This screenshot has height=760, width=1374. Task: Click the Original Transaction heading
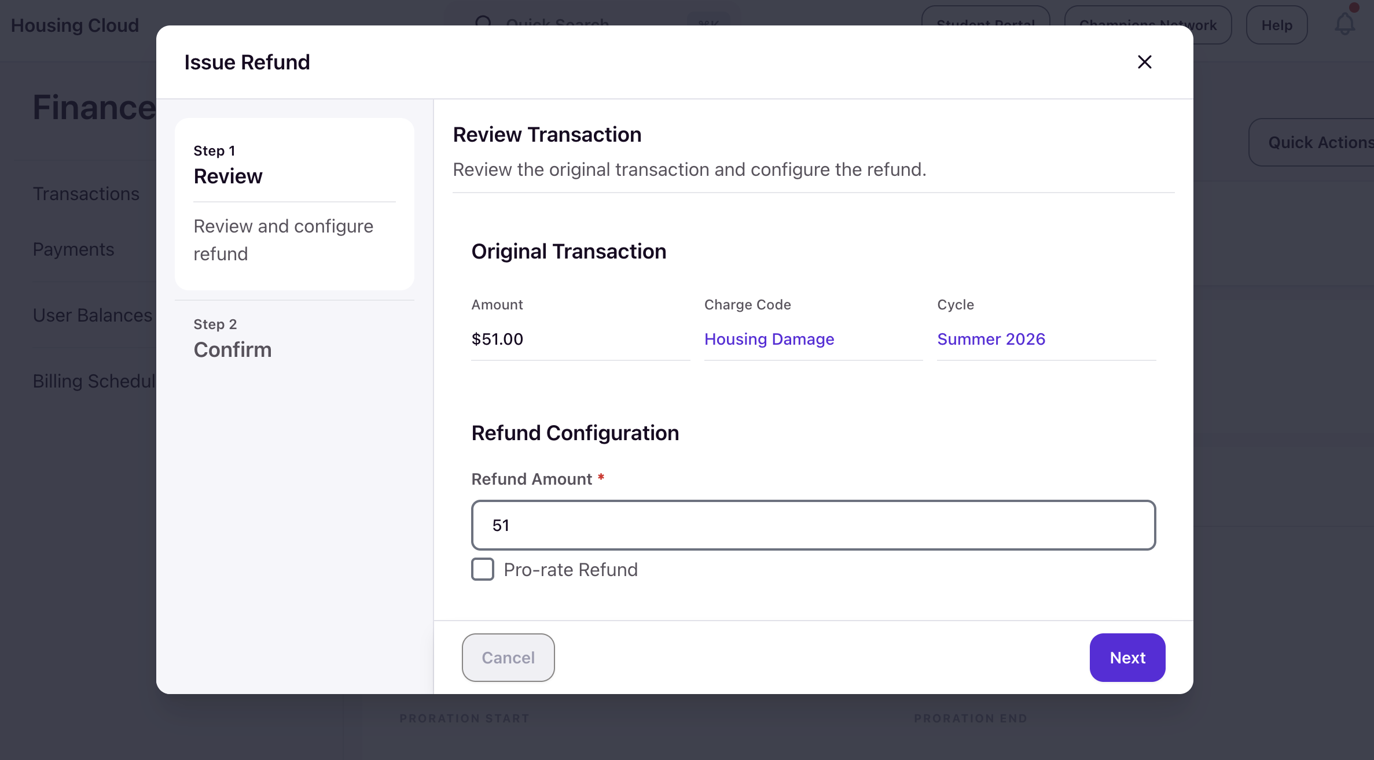[568, 252]
